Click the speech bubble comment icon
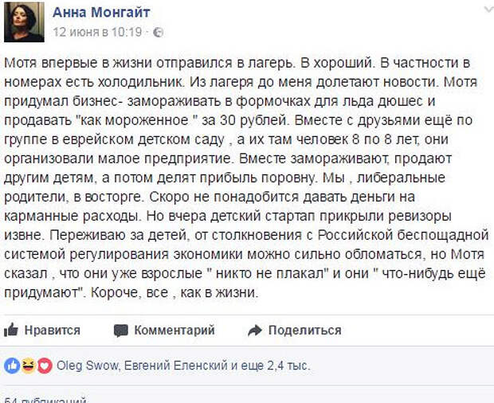The image size is (494, 403). click(x=120, y=331)
